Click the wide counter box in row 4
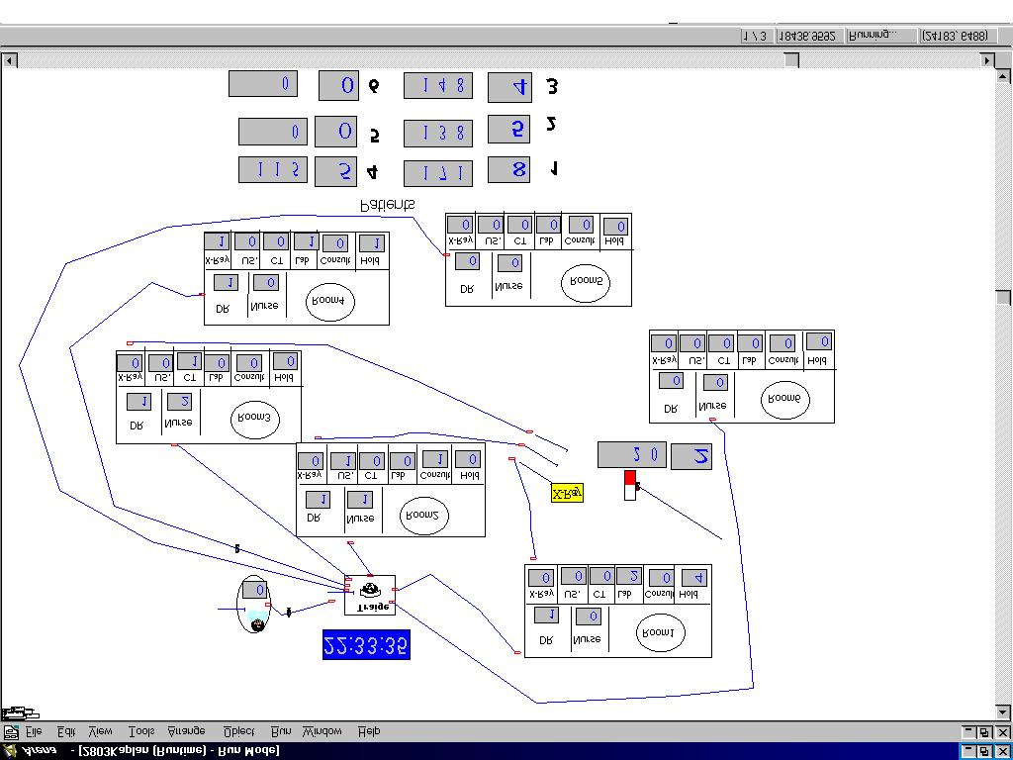 tap(273, 169)
